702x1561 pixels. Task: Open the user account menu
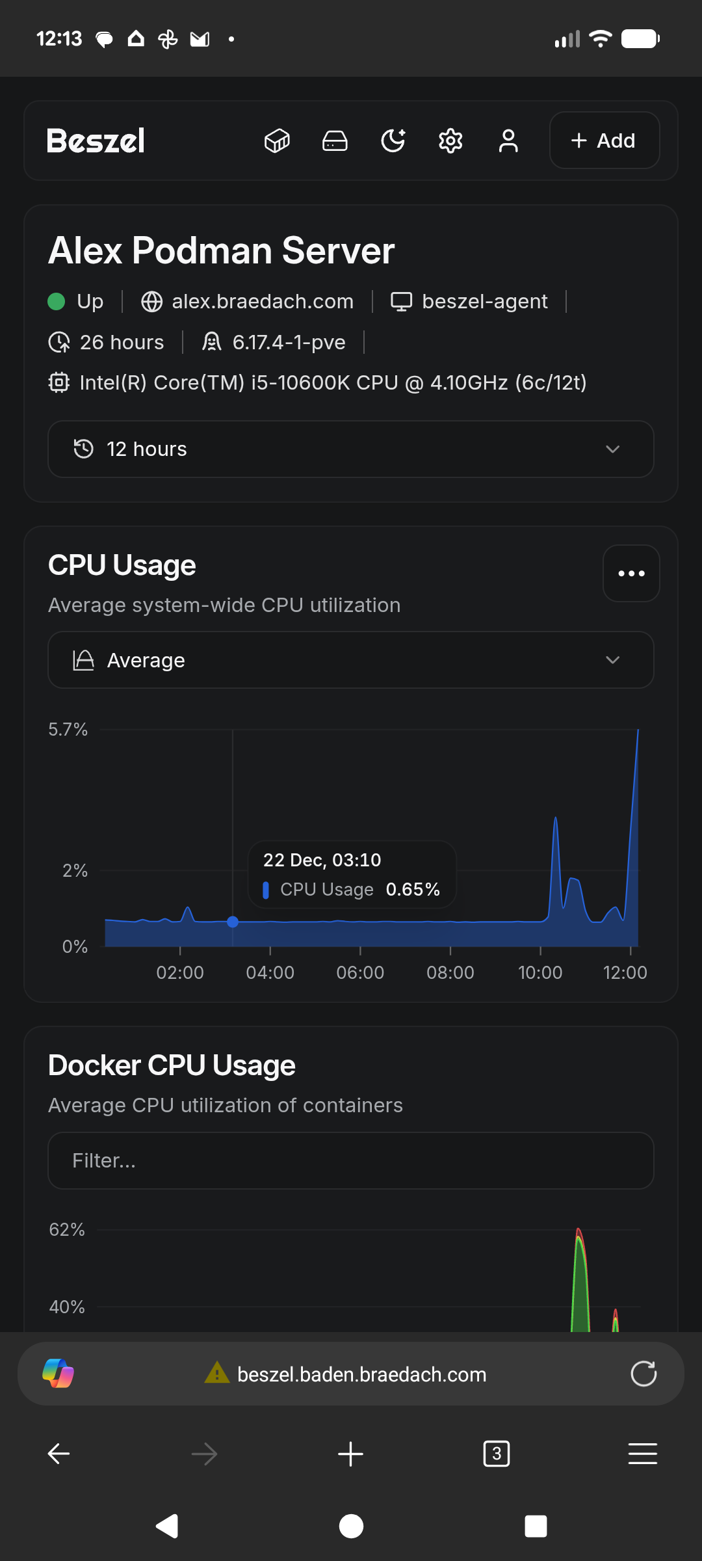click(x=508, y=140)
